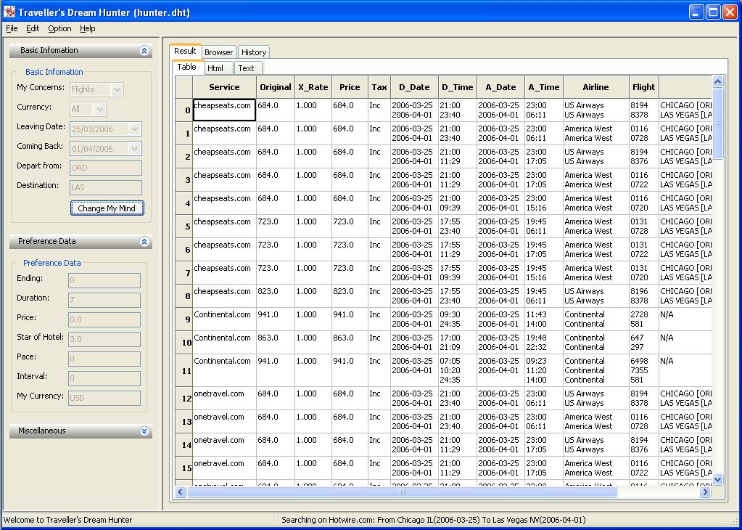Click the Flight cell showing 2728 and 581
This screenshot has width=742, height=530.
[x=644, y=319]
